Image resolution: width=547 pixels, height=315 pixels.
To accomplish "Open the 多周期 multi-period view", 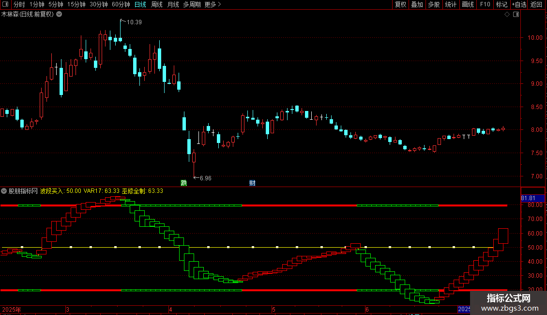I will coord(192,4).
